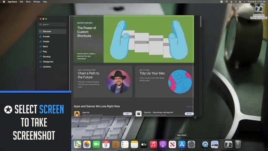Open the Tidy Up Your Mac card
268x151 pixels.
click(164, 82)
